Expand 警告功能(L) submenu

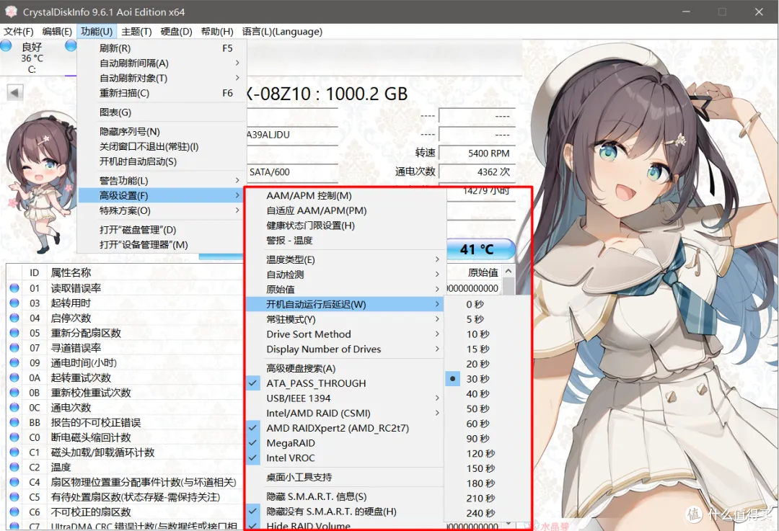(162, 181)
